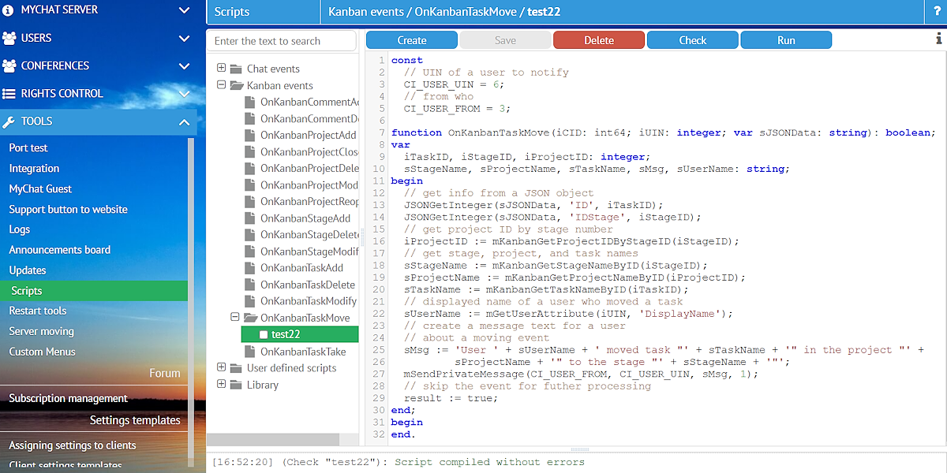This screenshot has height=473, width=947.
Task: Click the red Delete button
Action: point(598,40)
